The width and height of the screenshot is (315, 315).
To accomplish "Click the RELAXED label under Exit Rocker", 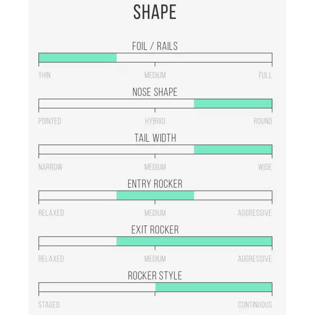I will tap(51, 259).
